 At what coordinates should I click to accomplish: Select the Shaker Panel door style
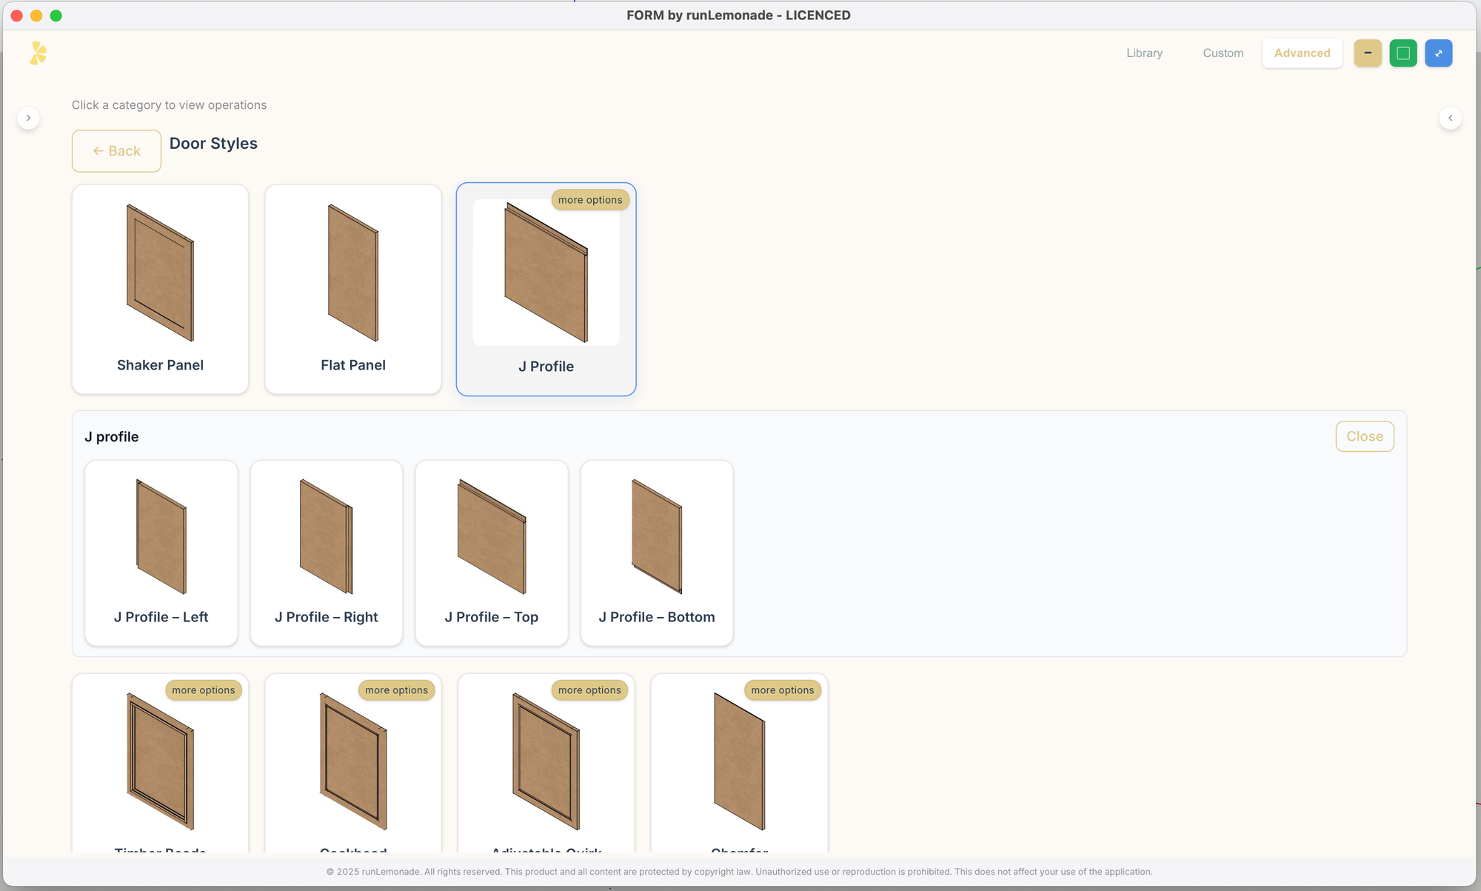160,289
